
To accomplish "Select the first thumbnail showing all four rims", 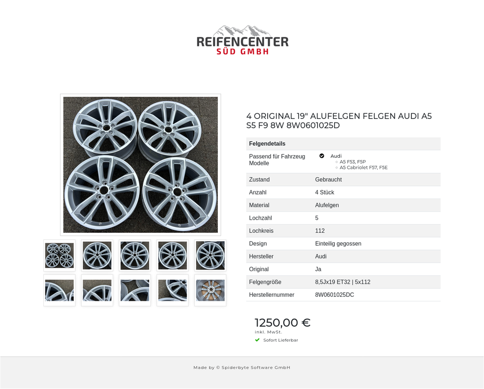I will point(59,255).
